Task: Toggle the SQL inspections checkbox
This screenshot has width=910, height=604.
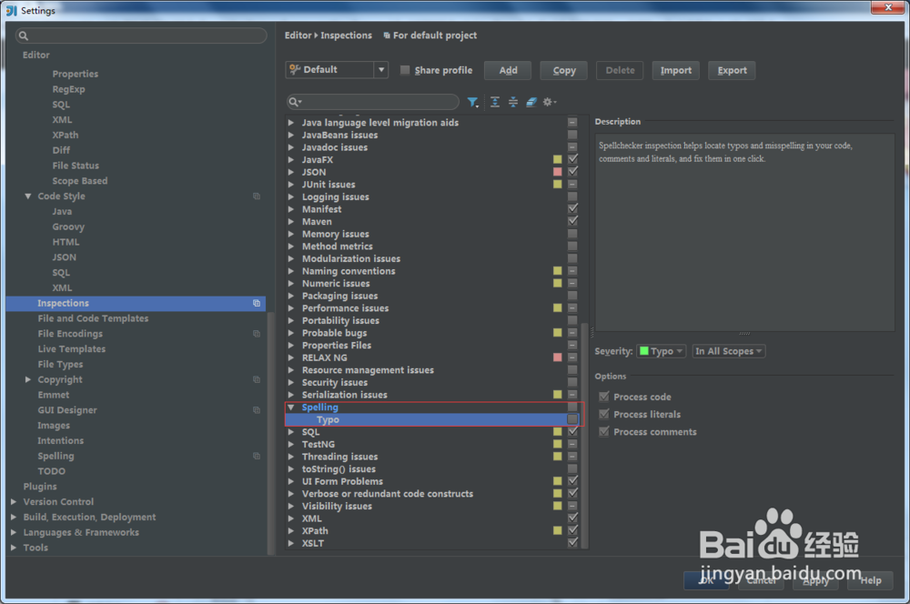Action: tap(572, 432)
